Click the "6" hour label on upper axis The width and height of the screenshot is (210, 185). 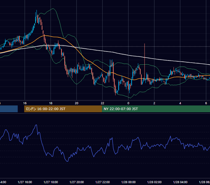tap(206, 103)
